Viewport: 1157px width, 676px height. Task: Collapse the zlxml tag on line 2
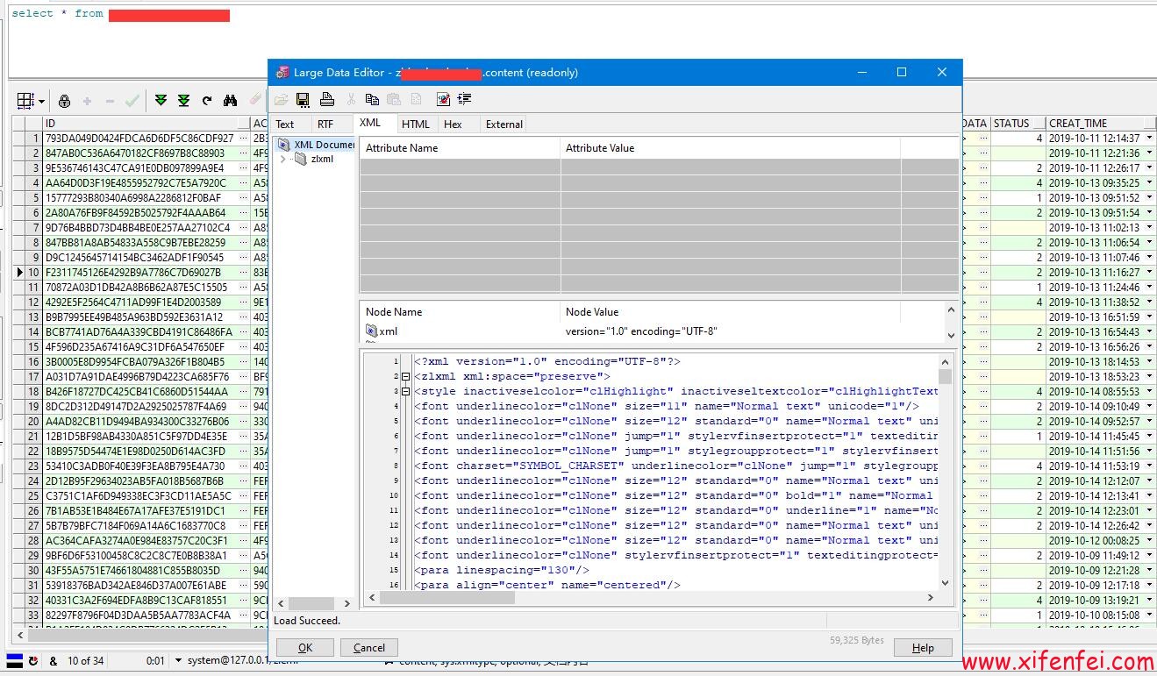coord(405,377)
